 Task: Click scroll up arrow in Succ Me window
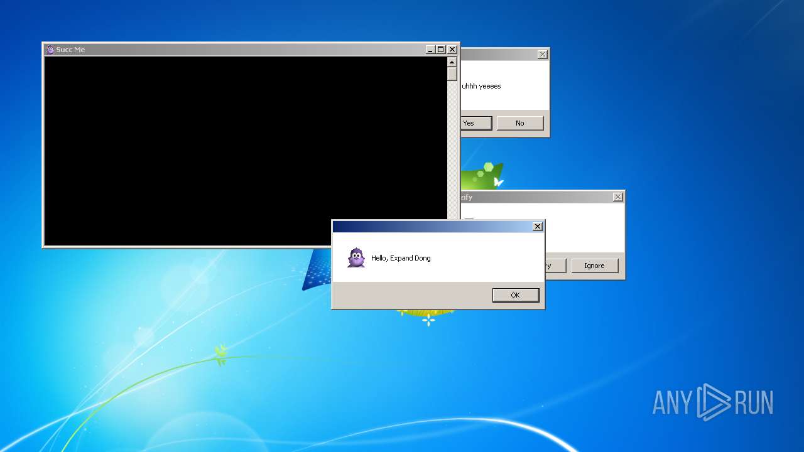(x=452, y=62)
